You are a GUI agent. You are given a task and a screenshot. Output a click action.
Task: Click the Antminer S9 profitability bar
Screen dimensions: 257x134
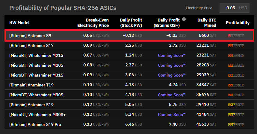[235, 36]
